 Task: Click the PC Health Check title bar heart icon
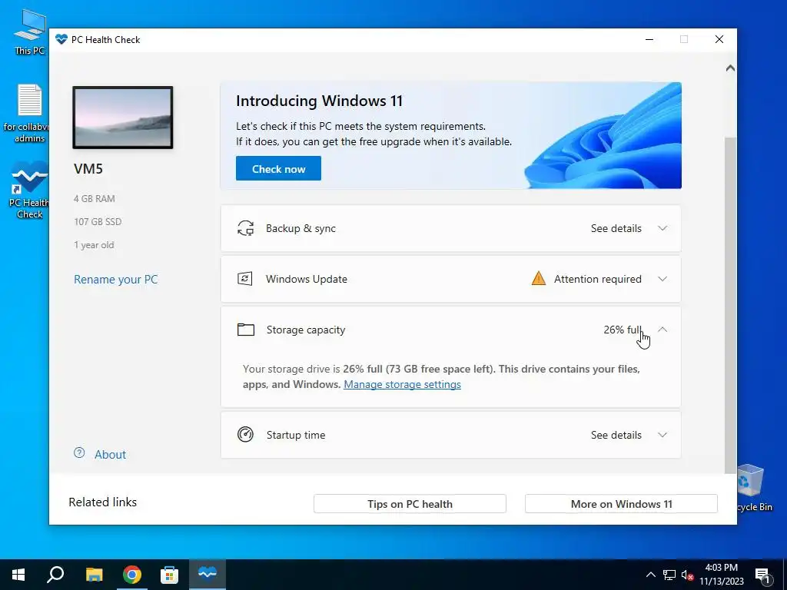click(x=61, y=39)
